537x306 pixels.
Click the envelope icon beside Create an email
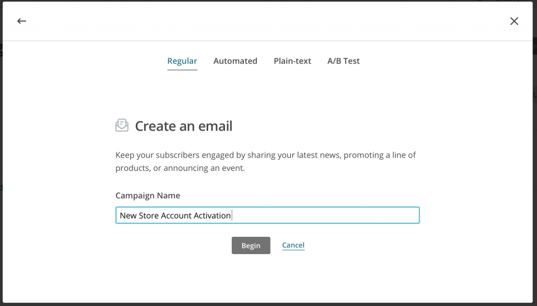tap(122, 126)
